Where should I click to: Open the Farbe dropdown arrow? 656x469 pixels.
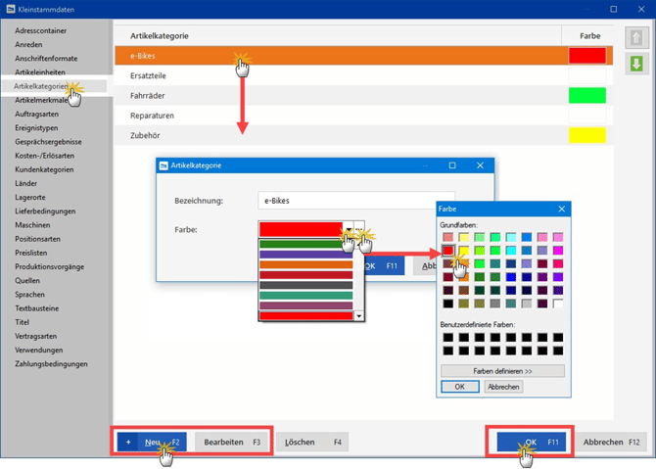(348, 228)
